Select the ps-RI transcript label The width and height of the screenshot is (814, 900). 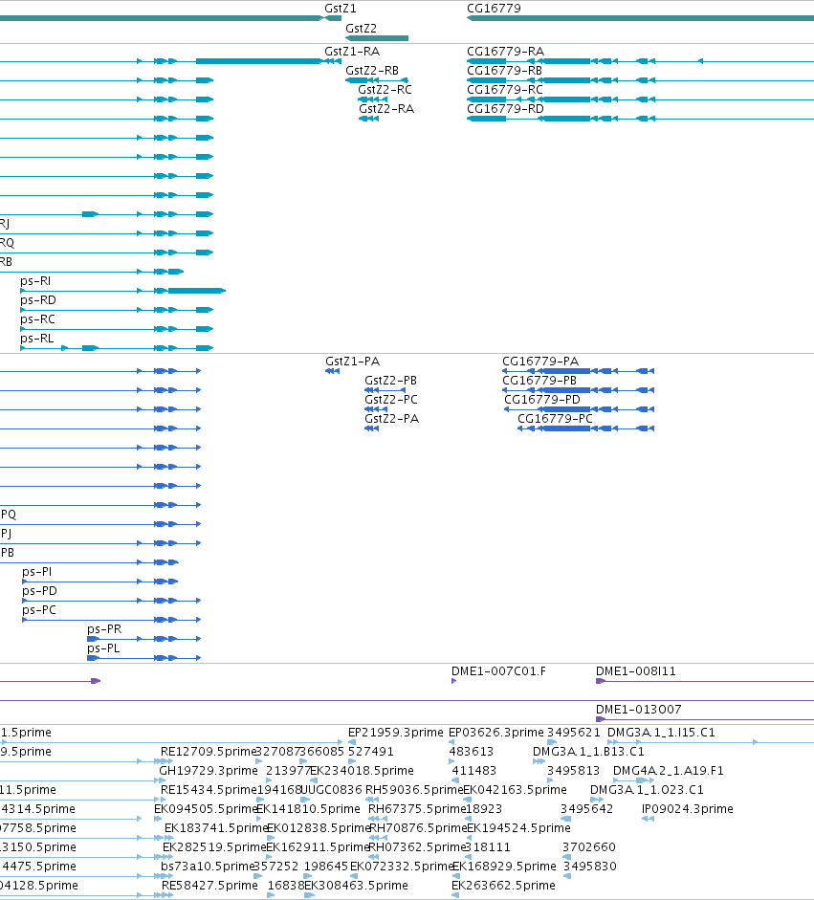tap(35, 280)
